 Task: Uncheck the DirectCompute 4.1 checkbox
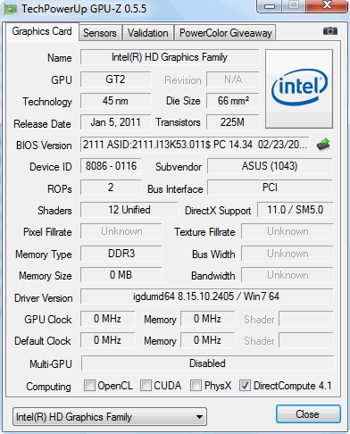tap(245, 385)
